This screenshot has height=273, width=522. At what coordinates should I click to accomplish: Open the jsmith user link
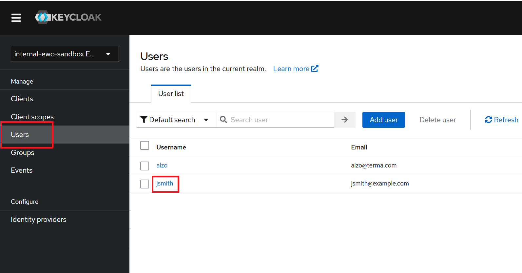[x=165, y=184]
